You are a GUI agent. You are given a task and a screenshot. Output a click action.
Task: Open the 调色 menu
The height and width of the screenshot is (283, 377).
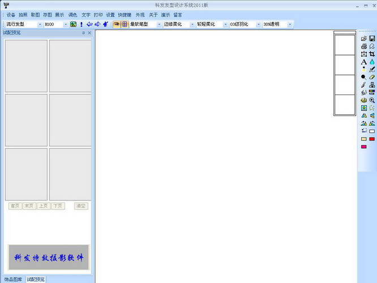pos(72,15)
